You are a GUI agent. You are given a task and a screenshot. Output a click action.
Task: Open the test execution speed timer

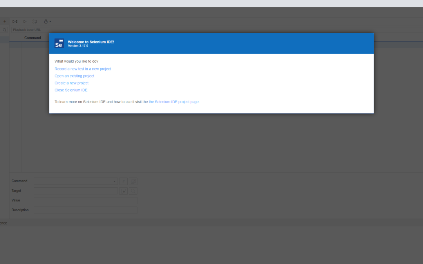pyautogui.click(x=47, y=22)
